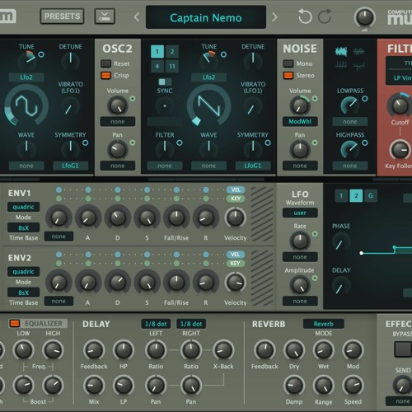This screenshot has height=412, width=412.
Task: Open LFO Rate none modulation box
Action: tap(300, 257)
